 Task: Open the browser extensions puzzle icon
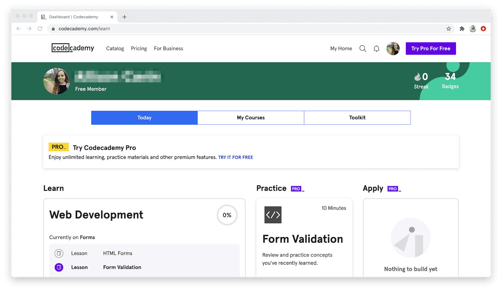[x=462, y=29]
